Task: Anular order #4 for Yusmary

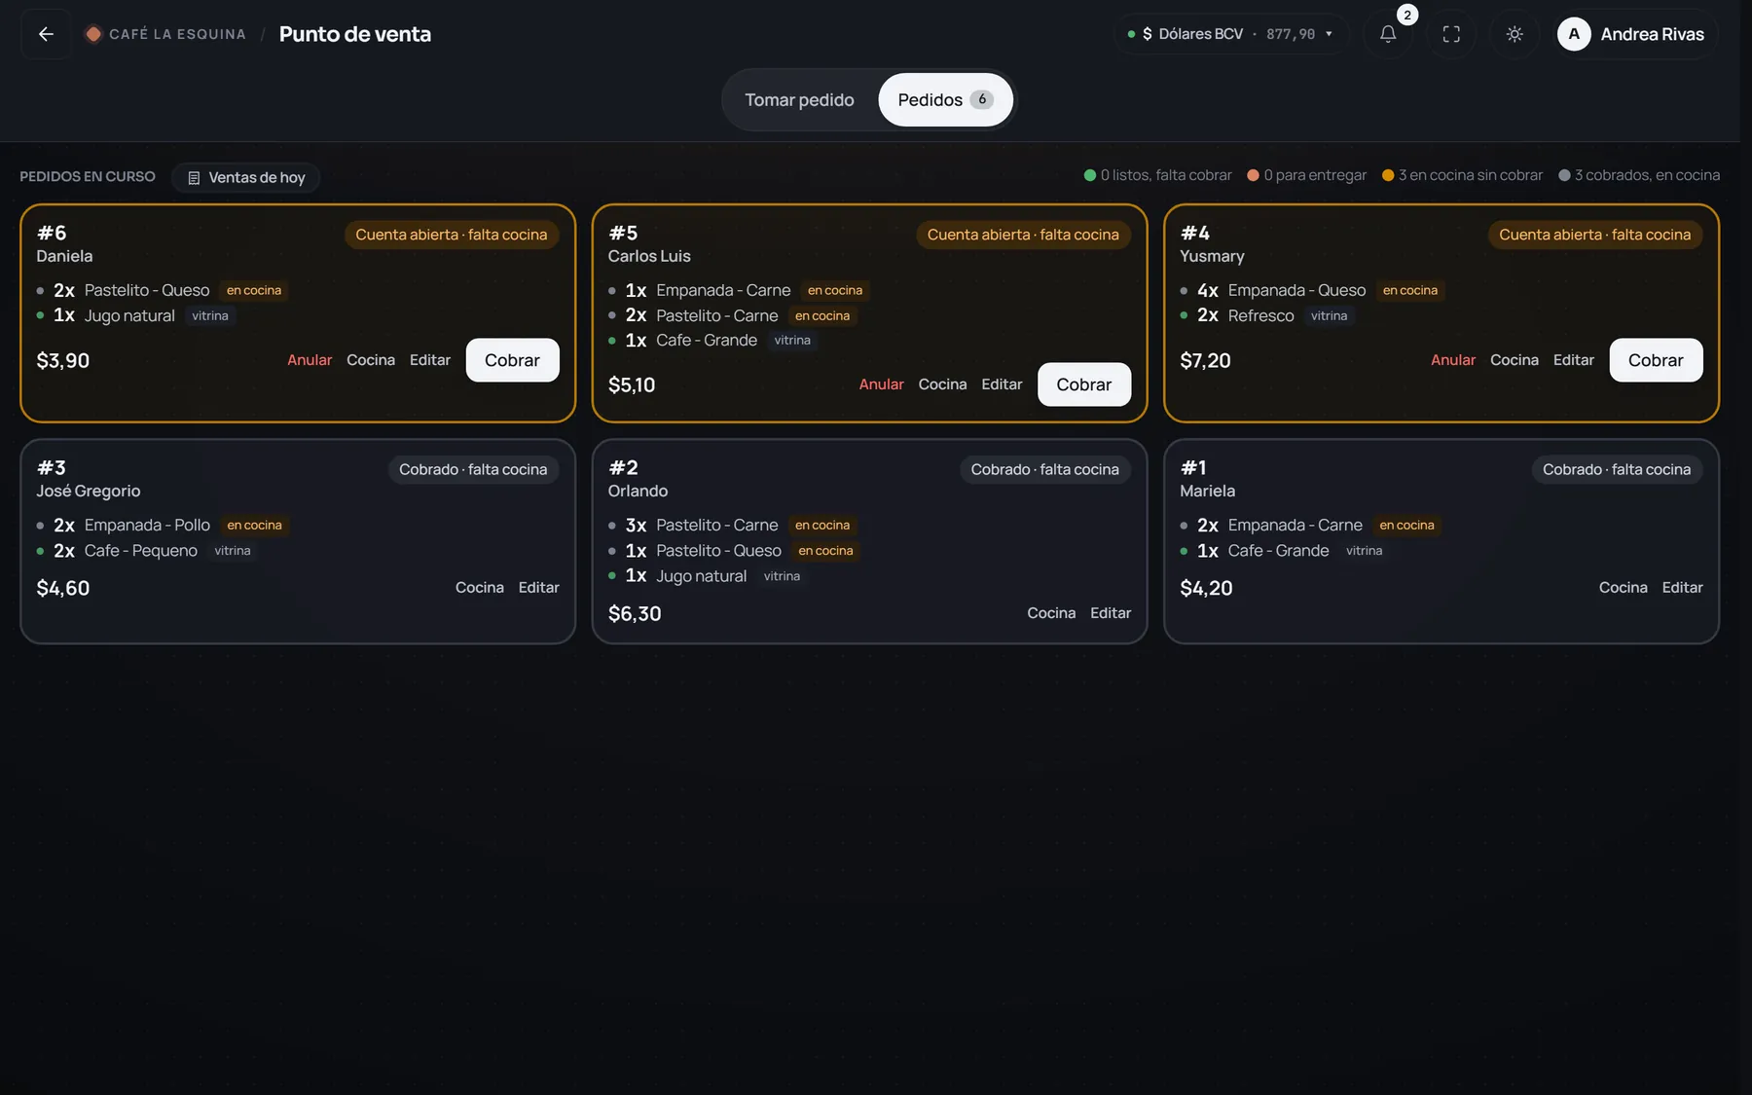Action: pos(1453,360)
